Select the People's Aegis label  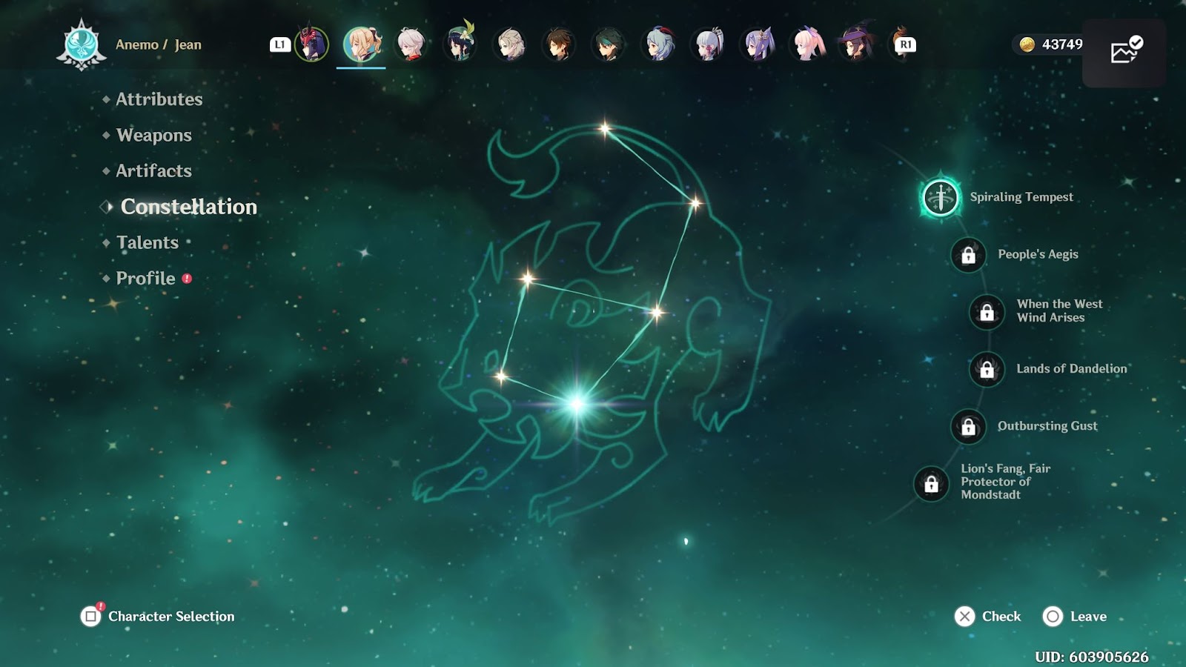point(1038,254)
